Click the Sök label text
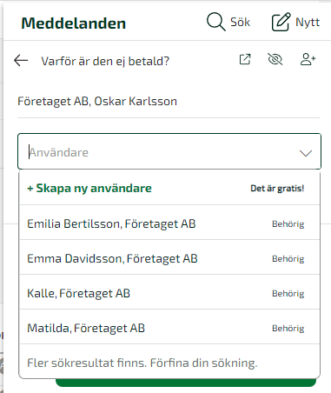 click(240, 22)
